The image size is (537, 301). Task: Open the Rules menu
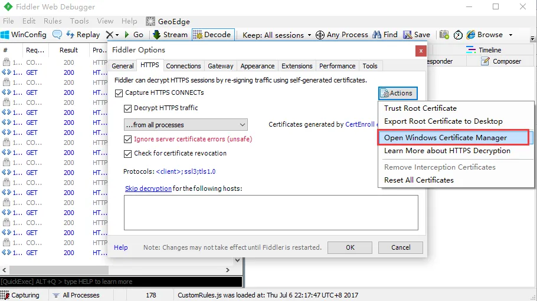coord(53,21)
